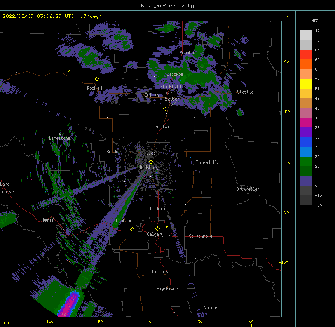Viewport: 335px width, 327px height.
Task: Click the Innisfail city label
Action: [161, 127]
